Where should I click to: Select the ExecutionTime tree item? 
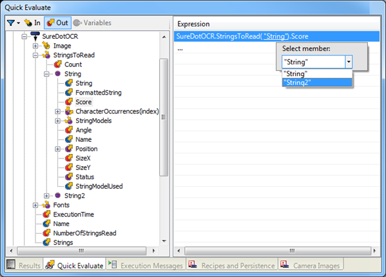pyautogui.click(x=73, y=215)
